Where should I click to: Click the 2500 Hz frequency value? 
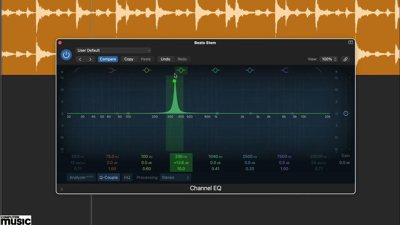point(250,157)
